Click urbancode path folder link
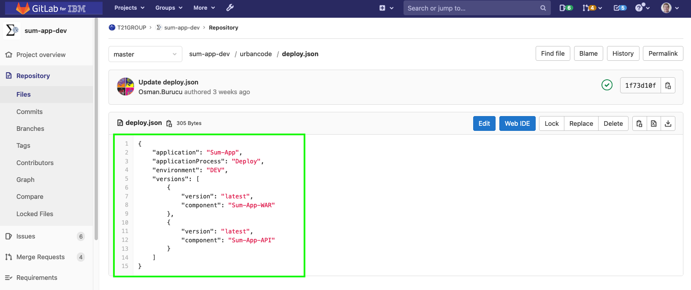 (x=256, y=54)
